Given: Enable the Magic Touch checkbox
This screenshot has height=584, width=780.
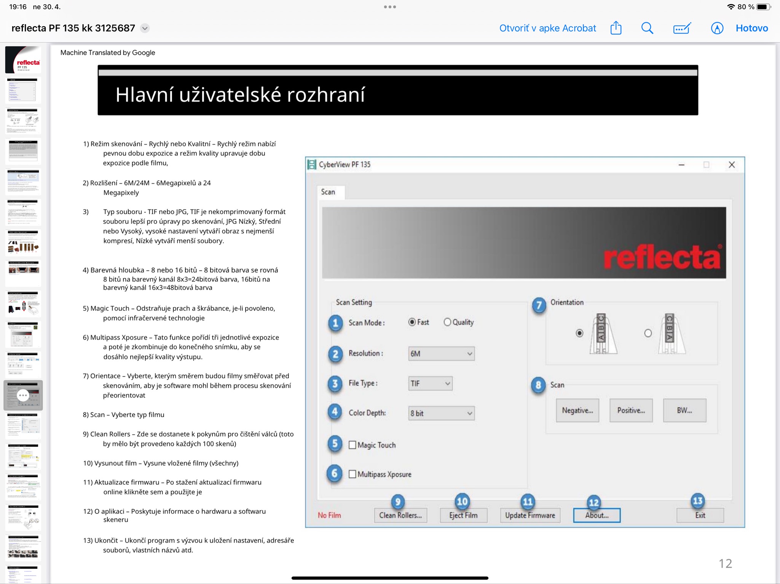Looking at the screenshot, I should [353, 445].
